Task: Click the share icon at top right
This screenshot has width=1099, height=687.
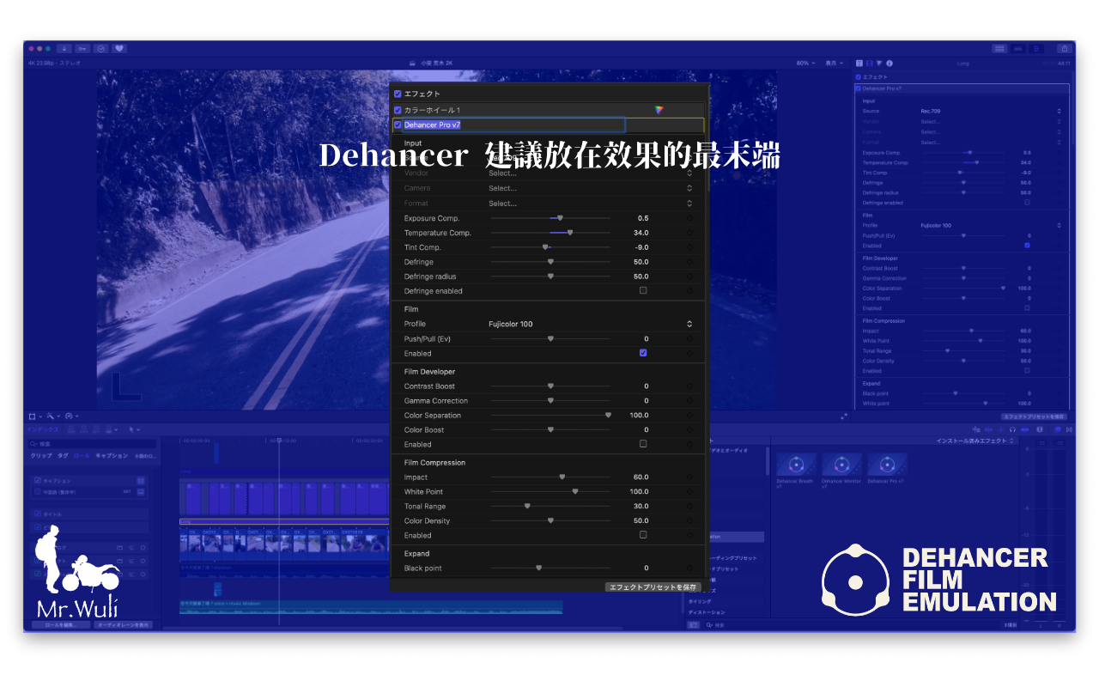Action: pos(1065,49)
